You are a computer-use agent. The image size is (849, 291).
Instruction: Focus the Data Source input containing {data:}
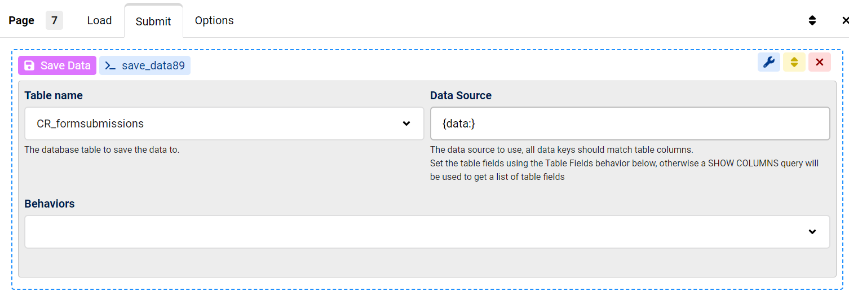click(x=630, y=124)
